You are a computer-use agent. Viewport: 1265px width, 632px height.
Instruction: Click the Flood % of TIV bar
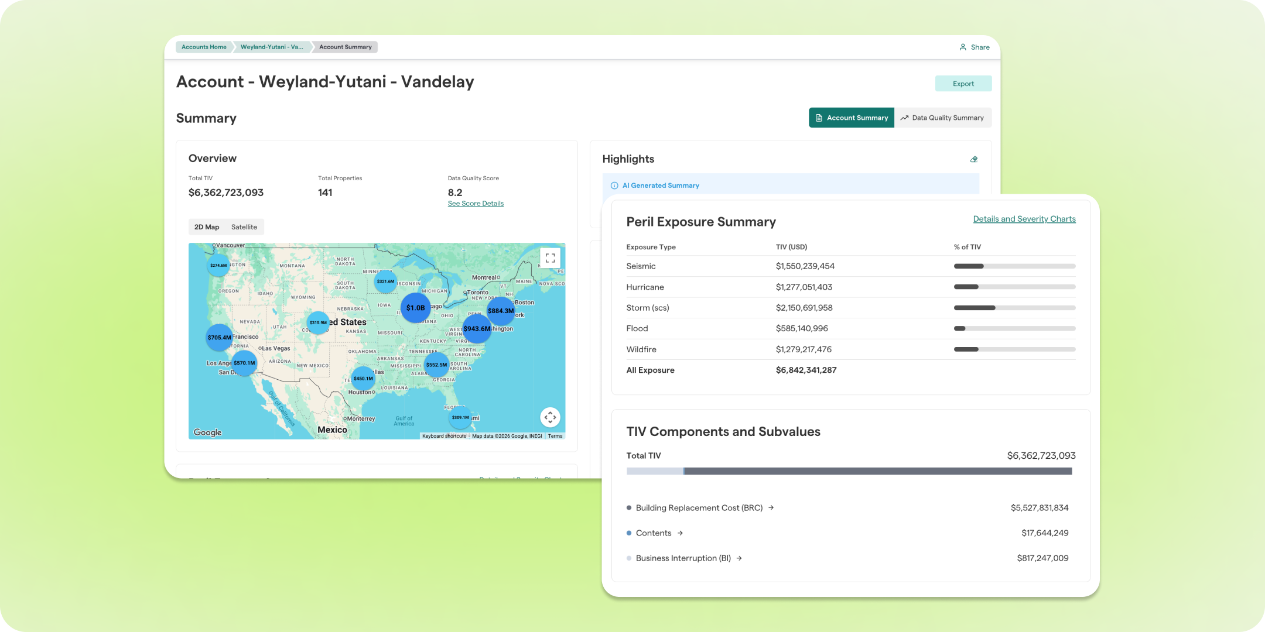1014,328
